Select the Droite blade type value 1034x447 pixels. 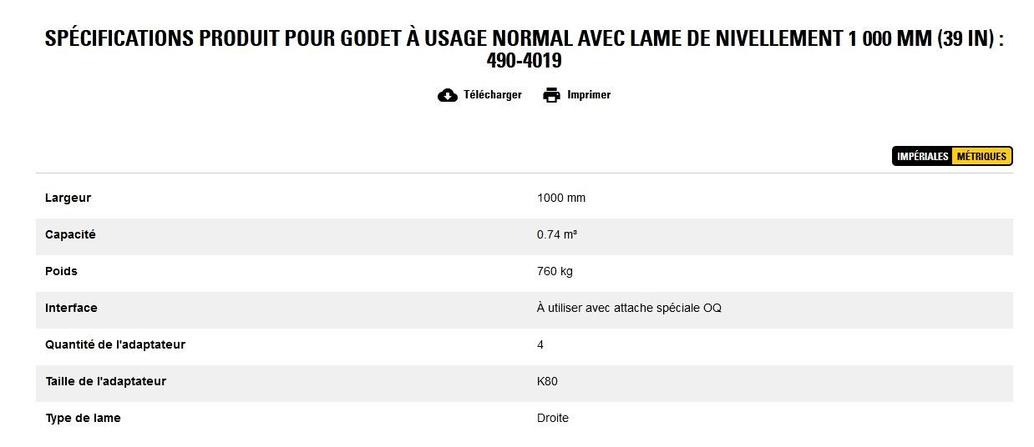[x=553, y=419]
